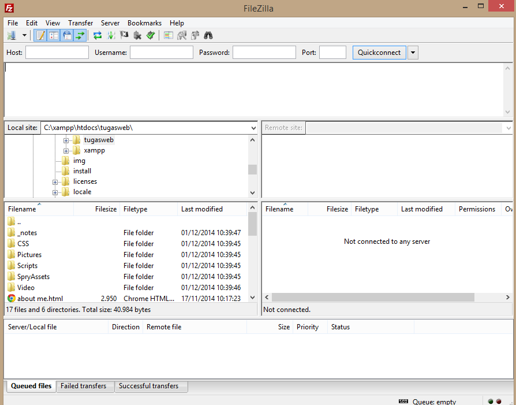Screen dimensions: 516x405
Task: Toggle processing of the transfer queue
Action: (111, 35)
